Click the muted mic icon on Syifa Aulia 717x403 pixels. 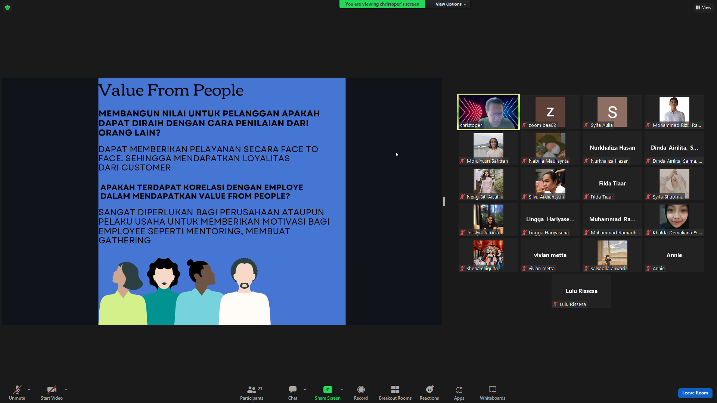pyautogui.click(x=587, y=125)
